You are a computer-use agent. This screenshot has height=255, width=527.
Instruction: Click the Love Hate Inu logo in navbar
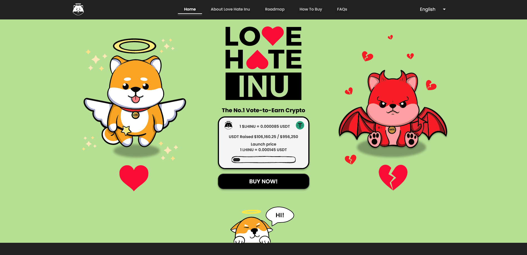tap(78, 9)
